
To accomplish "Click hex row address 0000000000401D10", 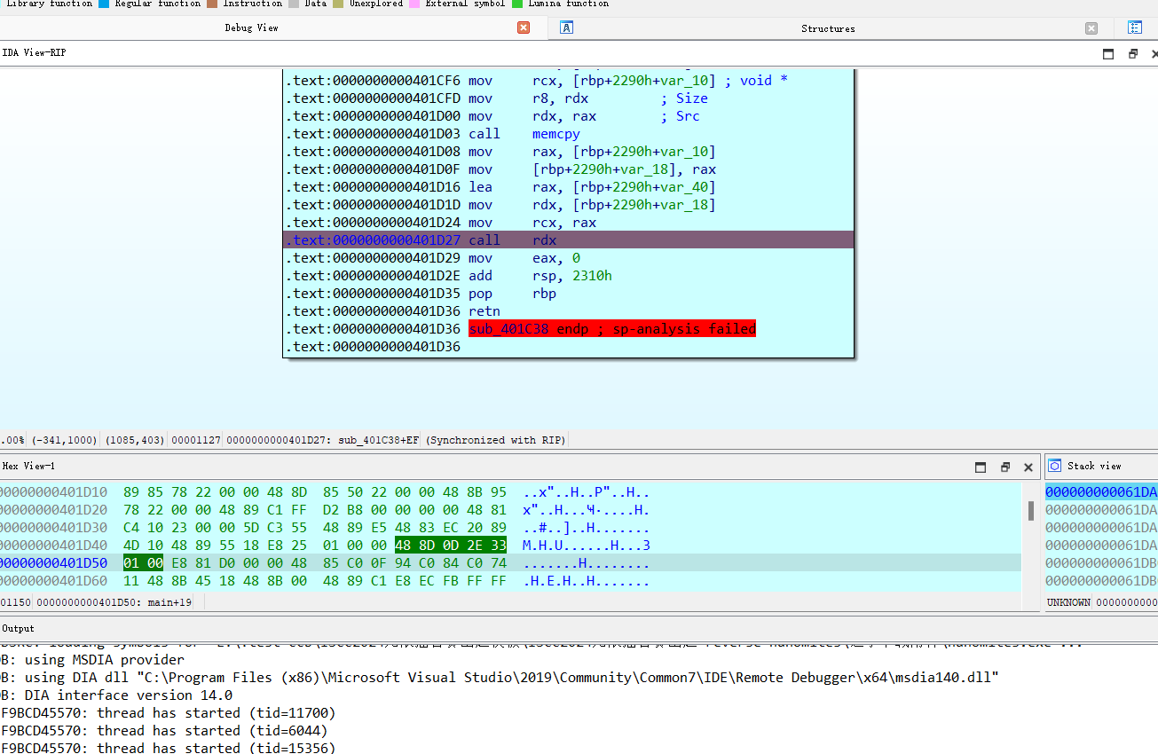I will pyautogui.click(x=53, y=492).
